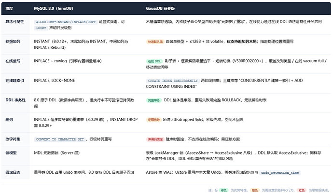Image resolution: width=333 pixels, height=194 pixels.
Task: Click the '橙色' legend badge in footnote
Action: (255, 190)
